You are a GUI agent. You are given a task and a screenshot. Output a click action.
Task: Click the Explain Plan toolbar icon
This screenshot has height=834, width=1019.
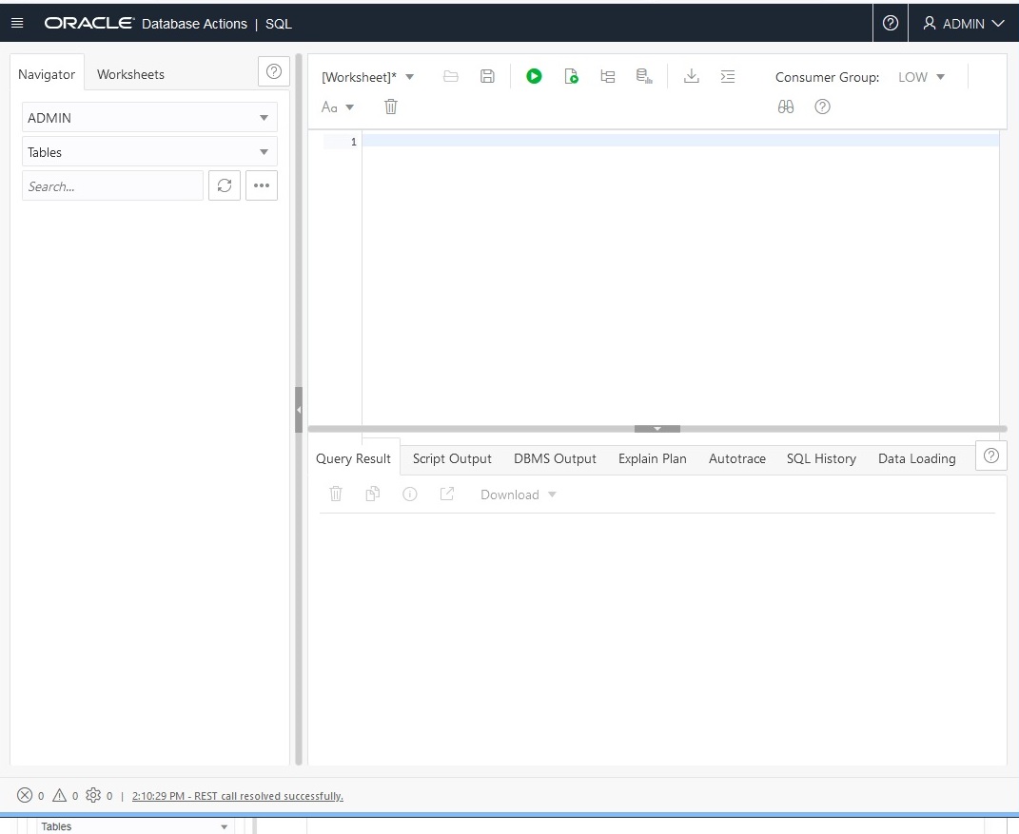(x=608, y=77)
